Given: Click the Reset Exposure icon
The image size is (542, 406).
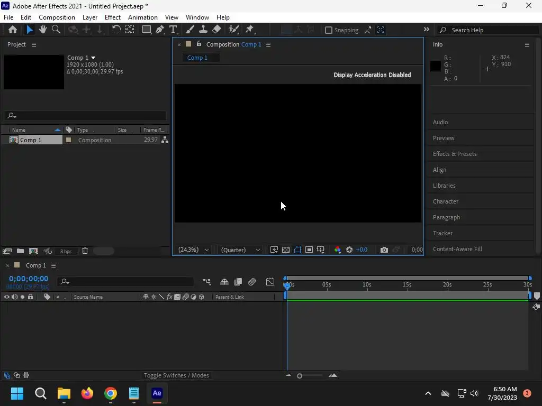Looking at the screenshot, I should pos(349,250).
